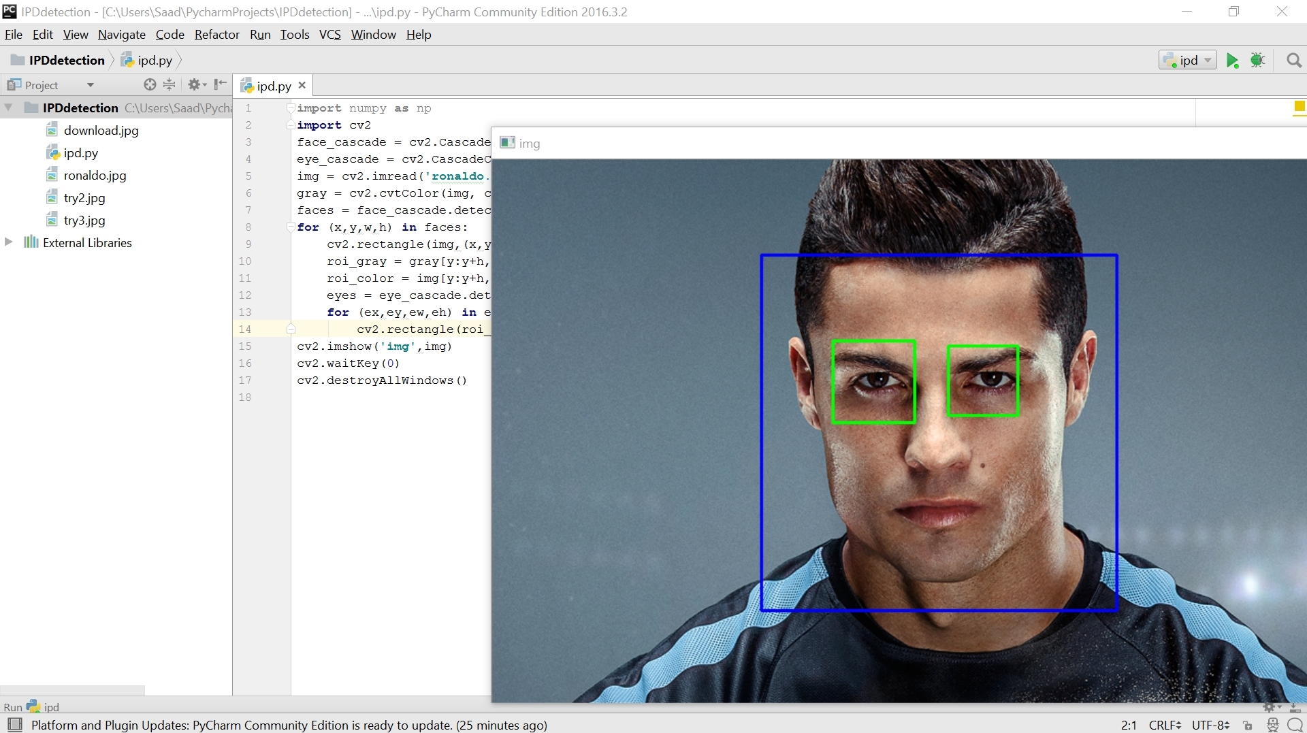This screenshot has width=1307, height=733.
Task: Open Project panel gear settings
Action: point(195,84)
